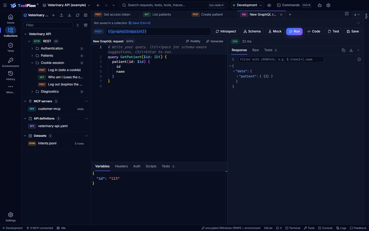Viewport: 369px width, 231px height.
Task: Toggle the sidebar panel layout icon
Action: [86, 15]
